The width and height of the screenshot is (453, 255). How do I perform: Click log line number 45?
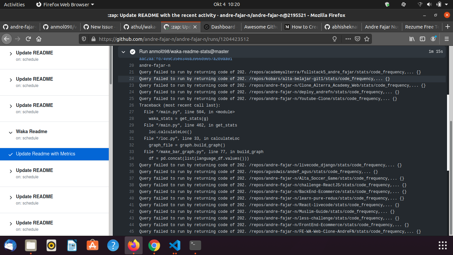coord(132,231)
